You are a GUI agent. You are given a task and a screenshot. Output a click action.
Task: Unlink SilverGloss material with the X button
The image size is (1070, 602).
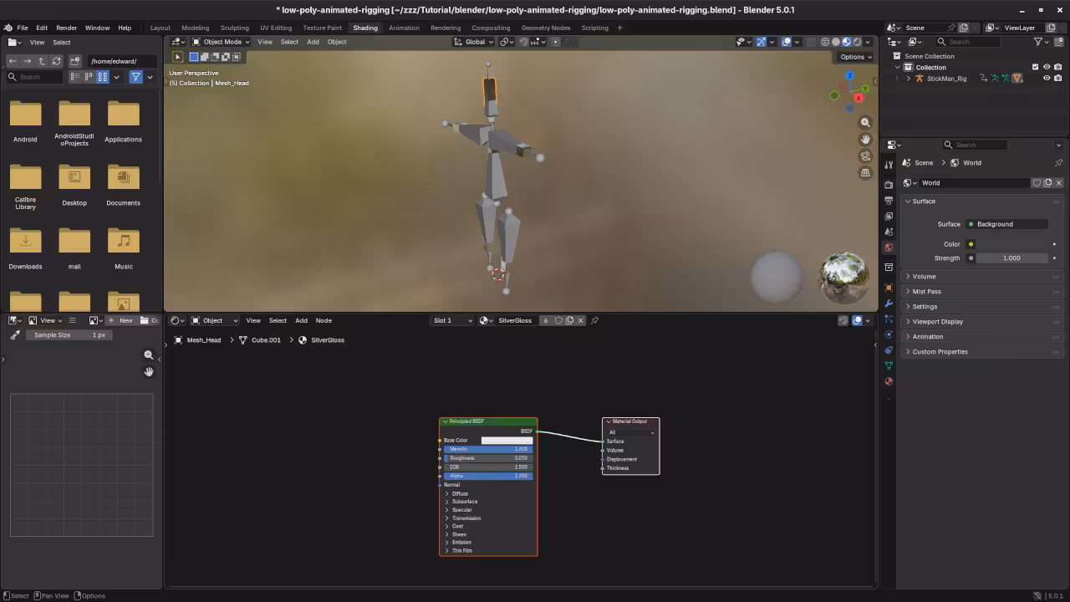tap(581, 320)
